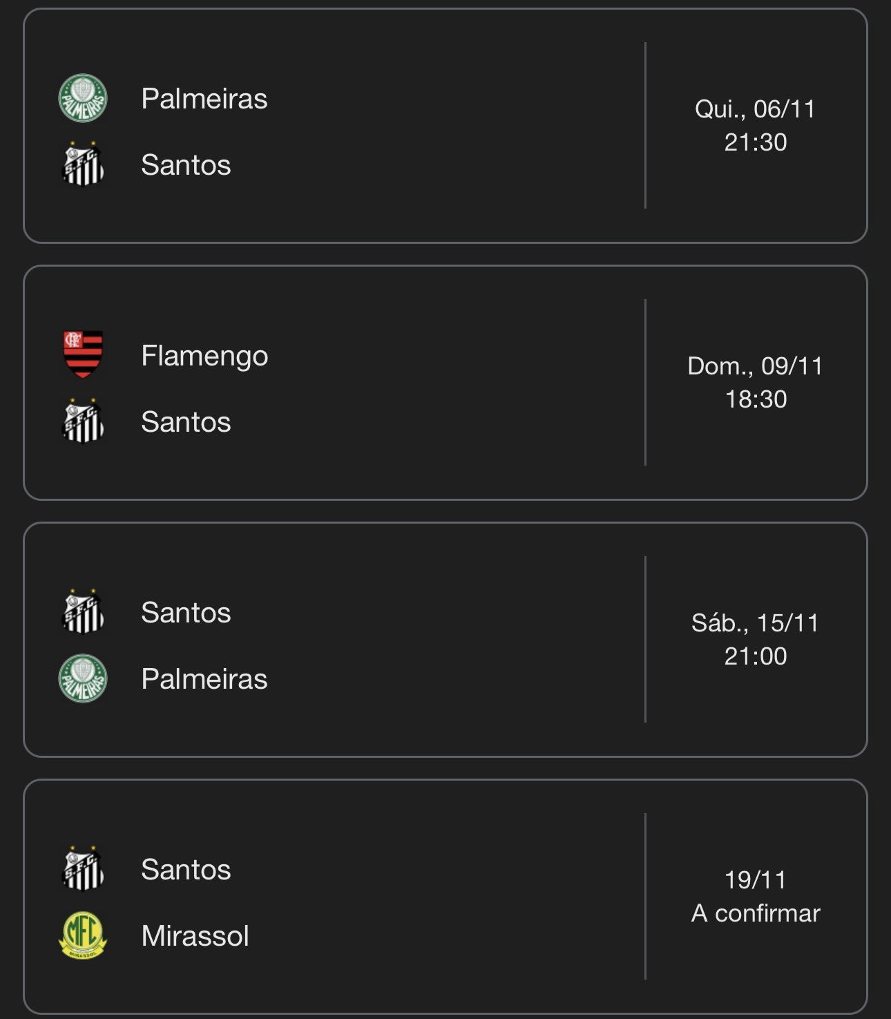Click Santos name under Flamengo
Viewport: 891px width, 1019px height.
(x=186, y=422)
